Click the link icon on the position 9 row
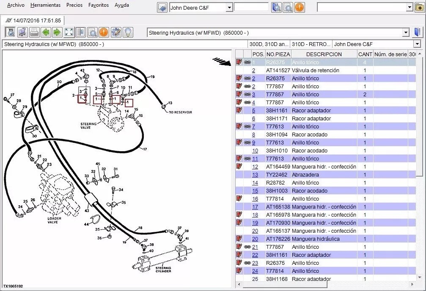Image resolution: width=426 pixels, height=291 pixels. coord(247,142)
